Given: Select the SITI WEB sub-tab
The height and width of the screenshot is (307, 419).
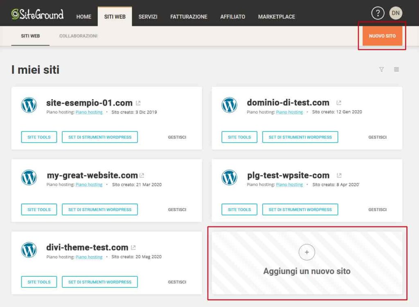Looking at the screenshot, I should click(30, 36).
